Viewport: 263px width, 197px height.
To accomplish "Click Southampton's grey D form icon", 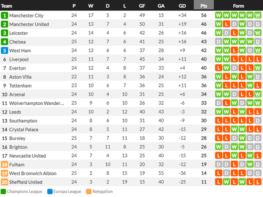I will 258,121.
